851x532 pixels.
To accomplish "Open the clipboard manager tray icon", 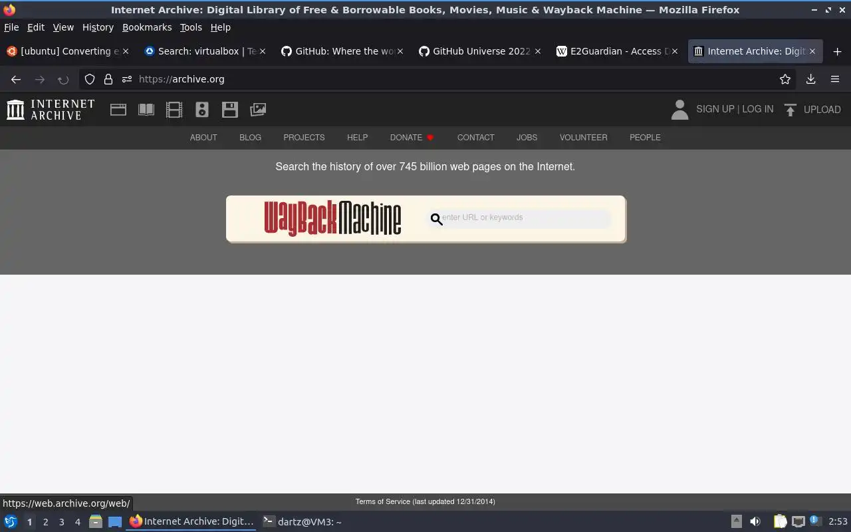I will [x=780, y=522].
